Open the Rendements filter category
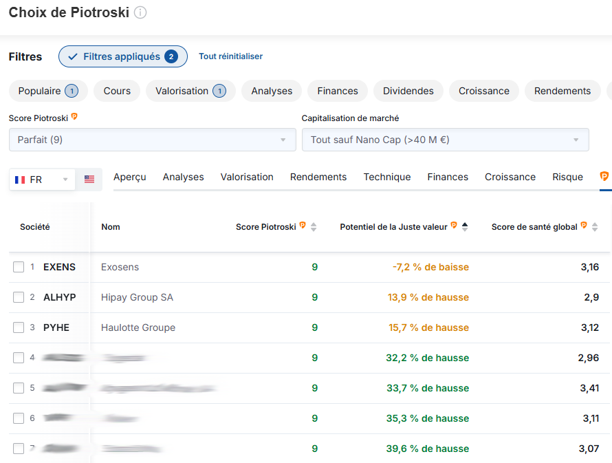Image resolution: width=612 pixels, height=463 pixels. [562, 91]
